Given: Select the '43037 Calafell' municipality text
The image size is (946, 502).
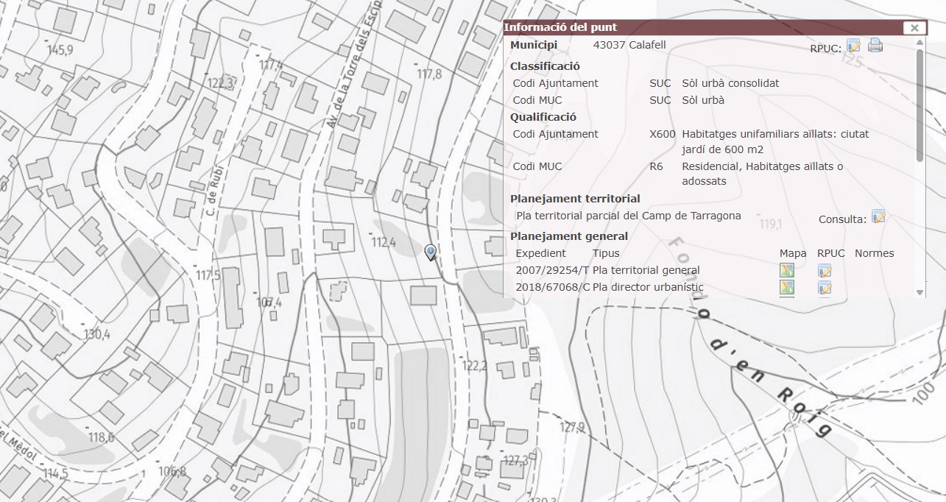Looking at the screenshot, I should [x=629, y=45].
